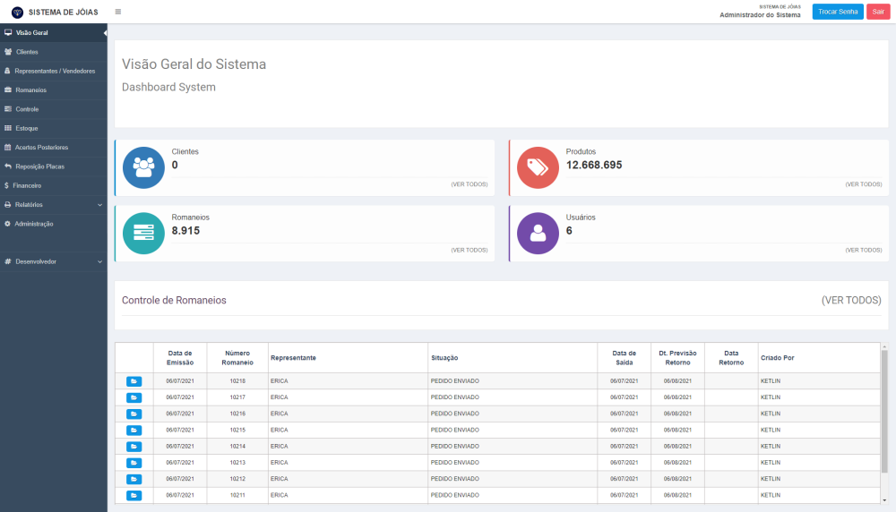Click the Data de Emissão column header
Viewport: 896px width, 512px height.
[180, 358]
